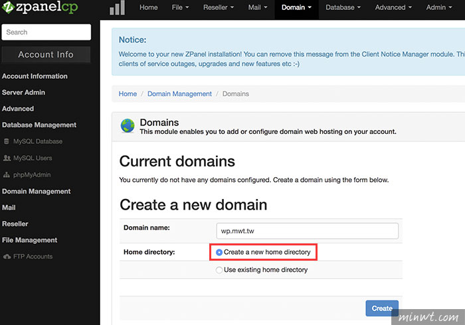Open the Advanced dropdown in navbar
The height and width of the screenshot is (325, 465).
tap(393, 7)
